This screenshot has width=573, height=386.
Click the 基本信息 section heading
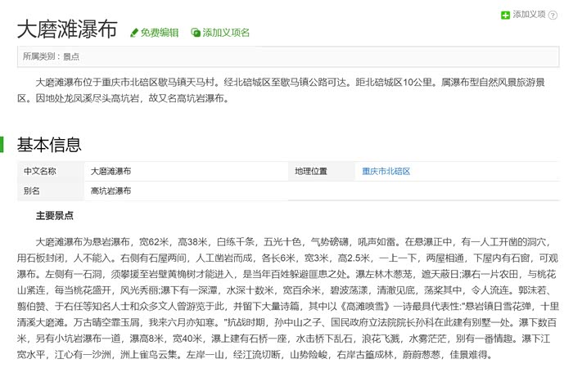(x=49, y=145)
